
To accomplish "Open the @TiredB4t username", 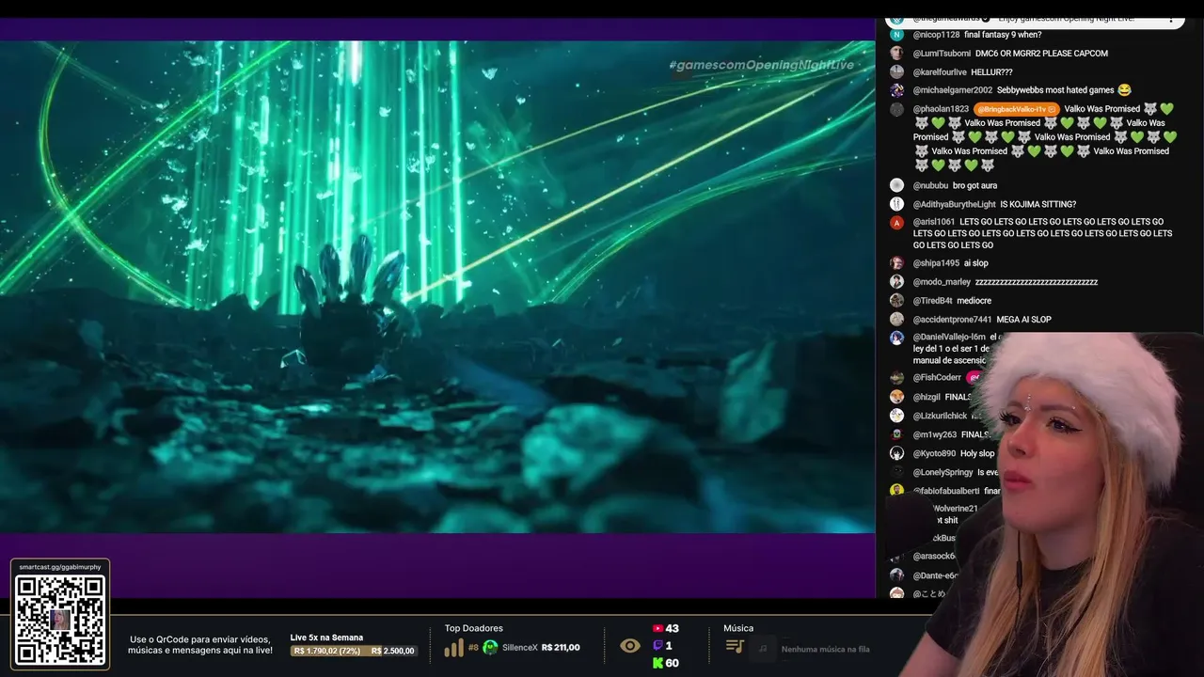I will [932, 301].
